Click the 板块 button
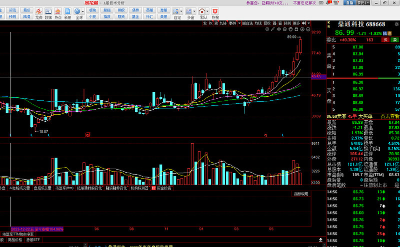 pos(92,10)
